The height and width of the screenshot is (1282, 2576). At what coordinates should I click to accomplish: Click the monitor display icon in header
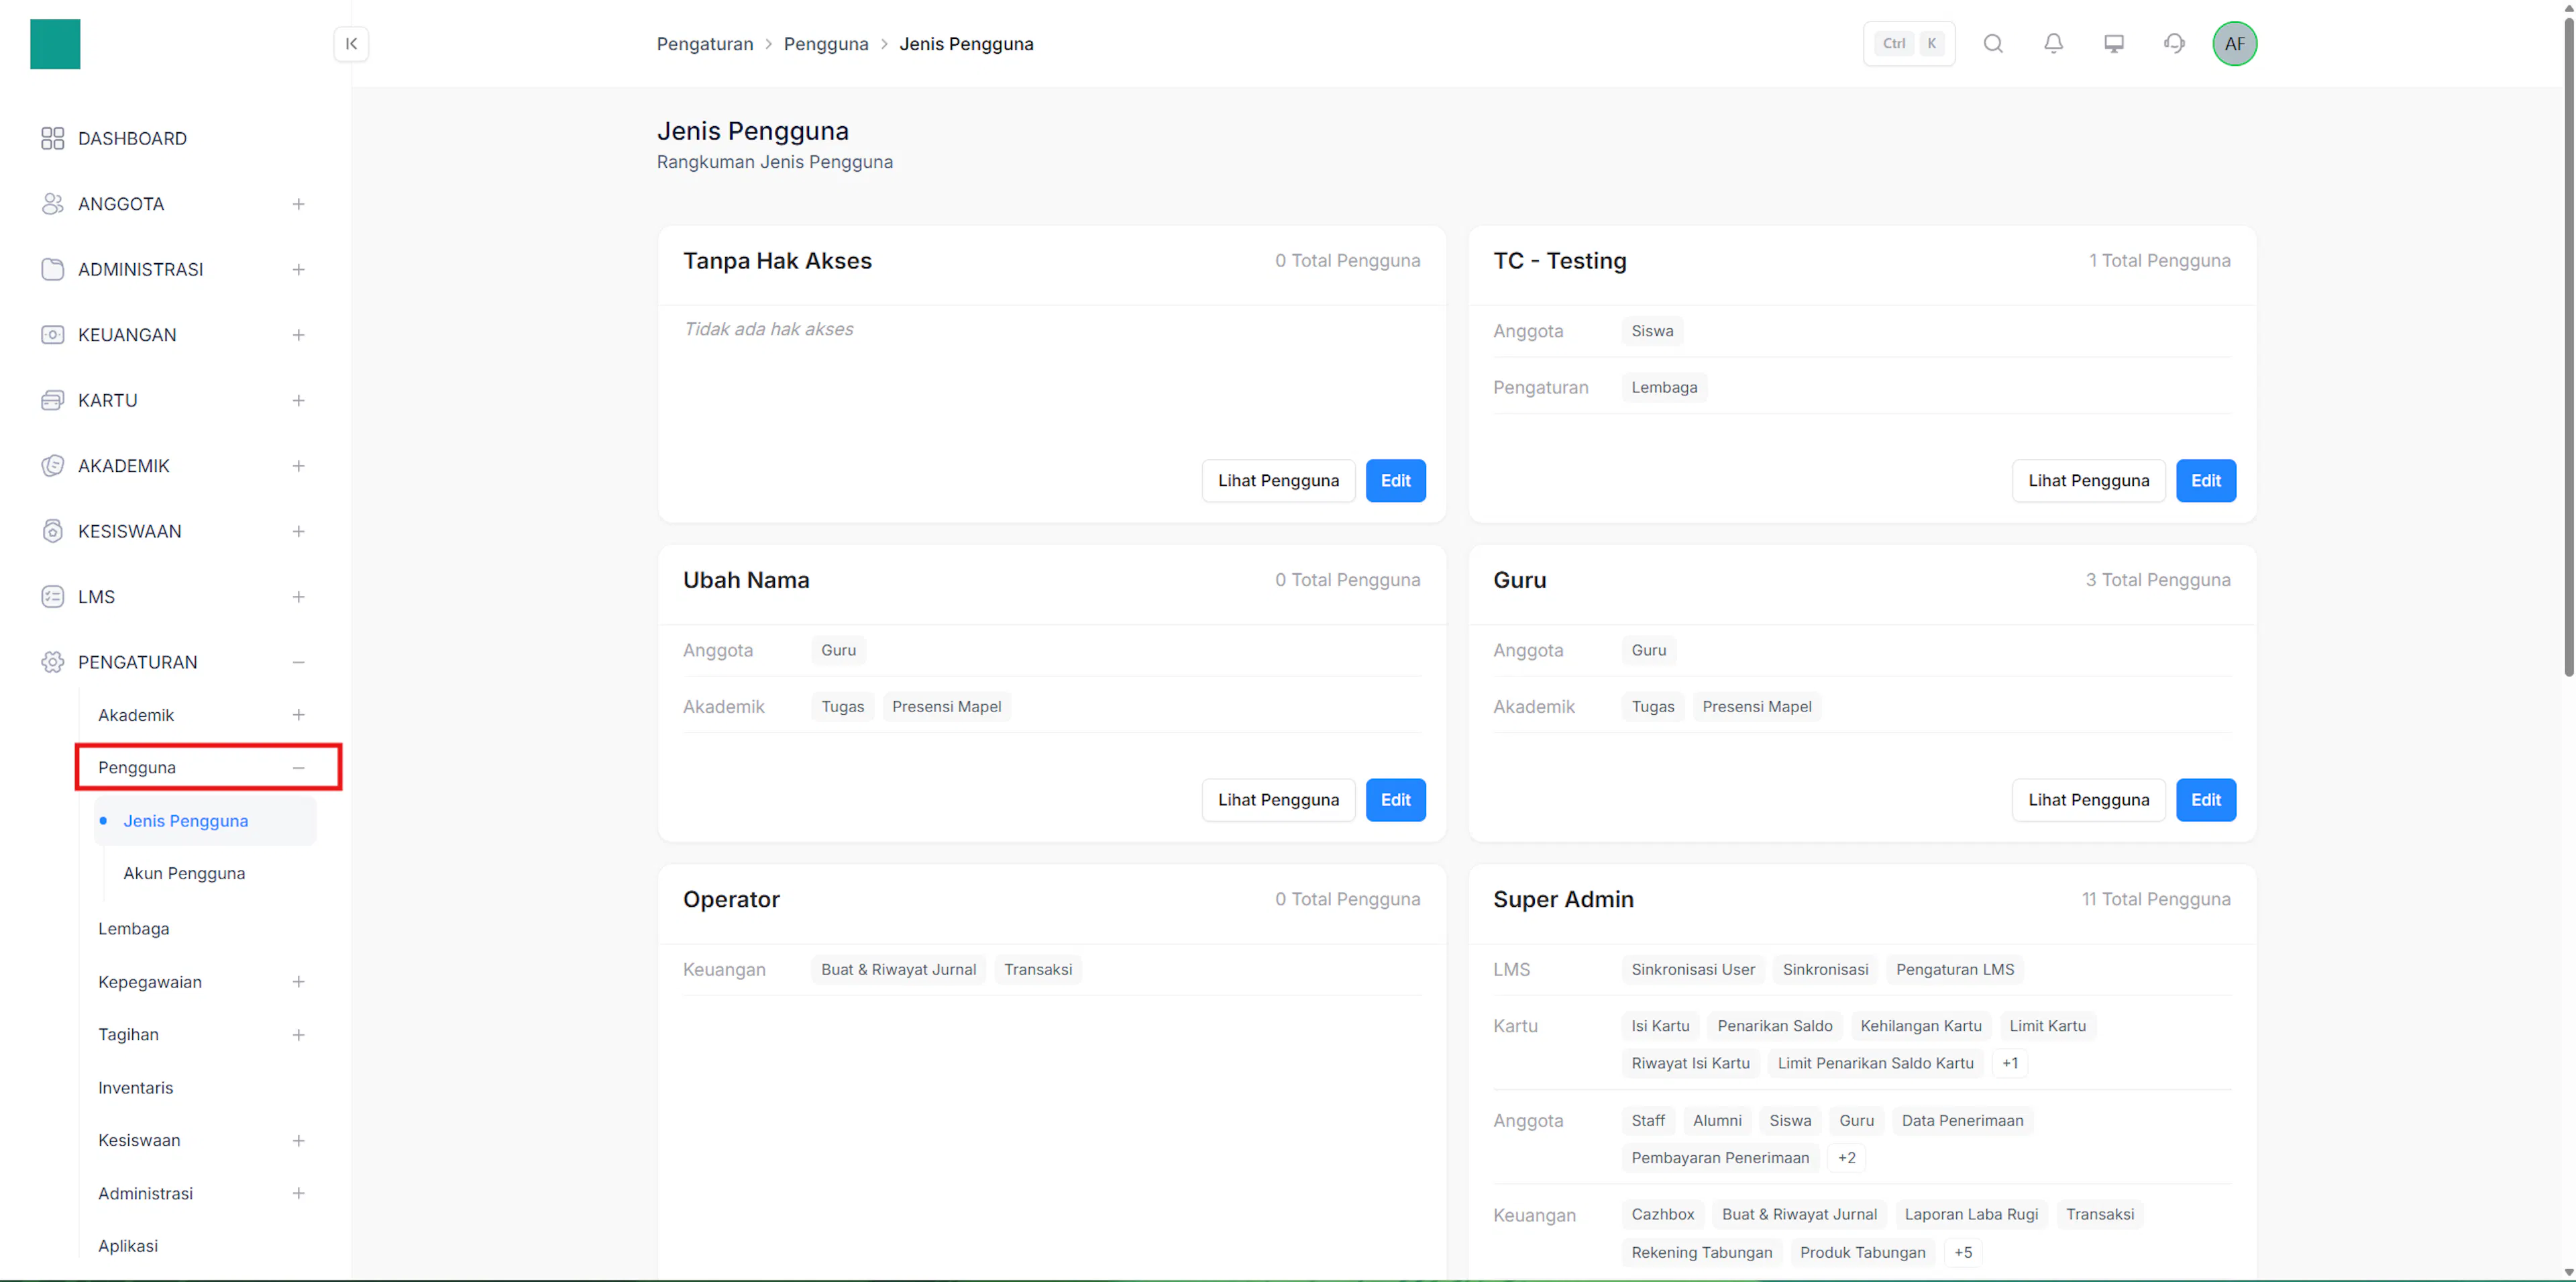pos(2114,44)
